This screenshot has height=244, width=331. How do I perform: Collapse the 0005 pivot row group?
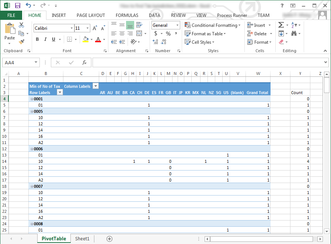[32, 111]
